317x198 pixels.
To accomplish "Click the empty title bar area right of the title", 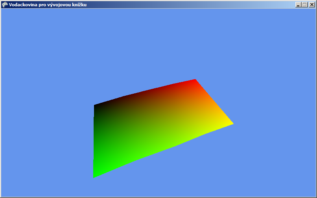I will [189, 5].
